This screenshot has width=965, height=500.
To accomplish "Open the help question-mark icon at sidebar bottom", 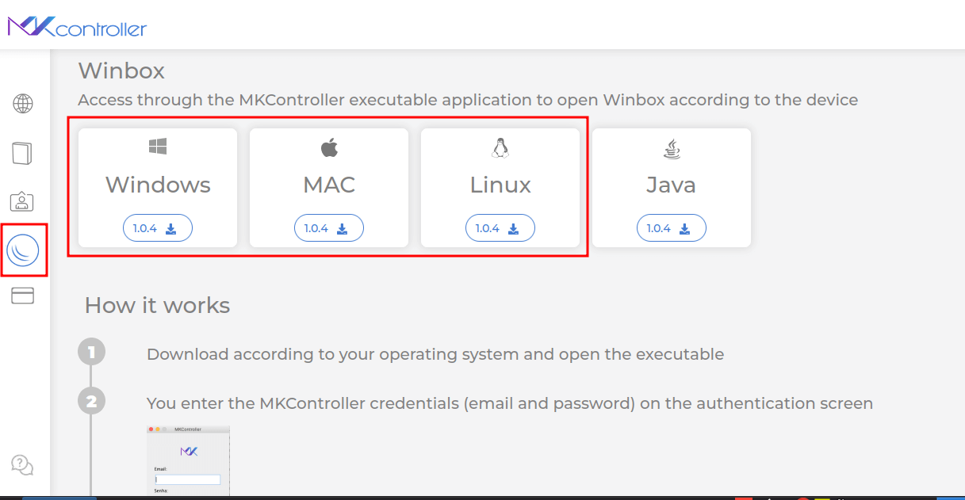I will tap(22, 465).
